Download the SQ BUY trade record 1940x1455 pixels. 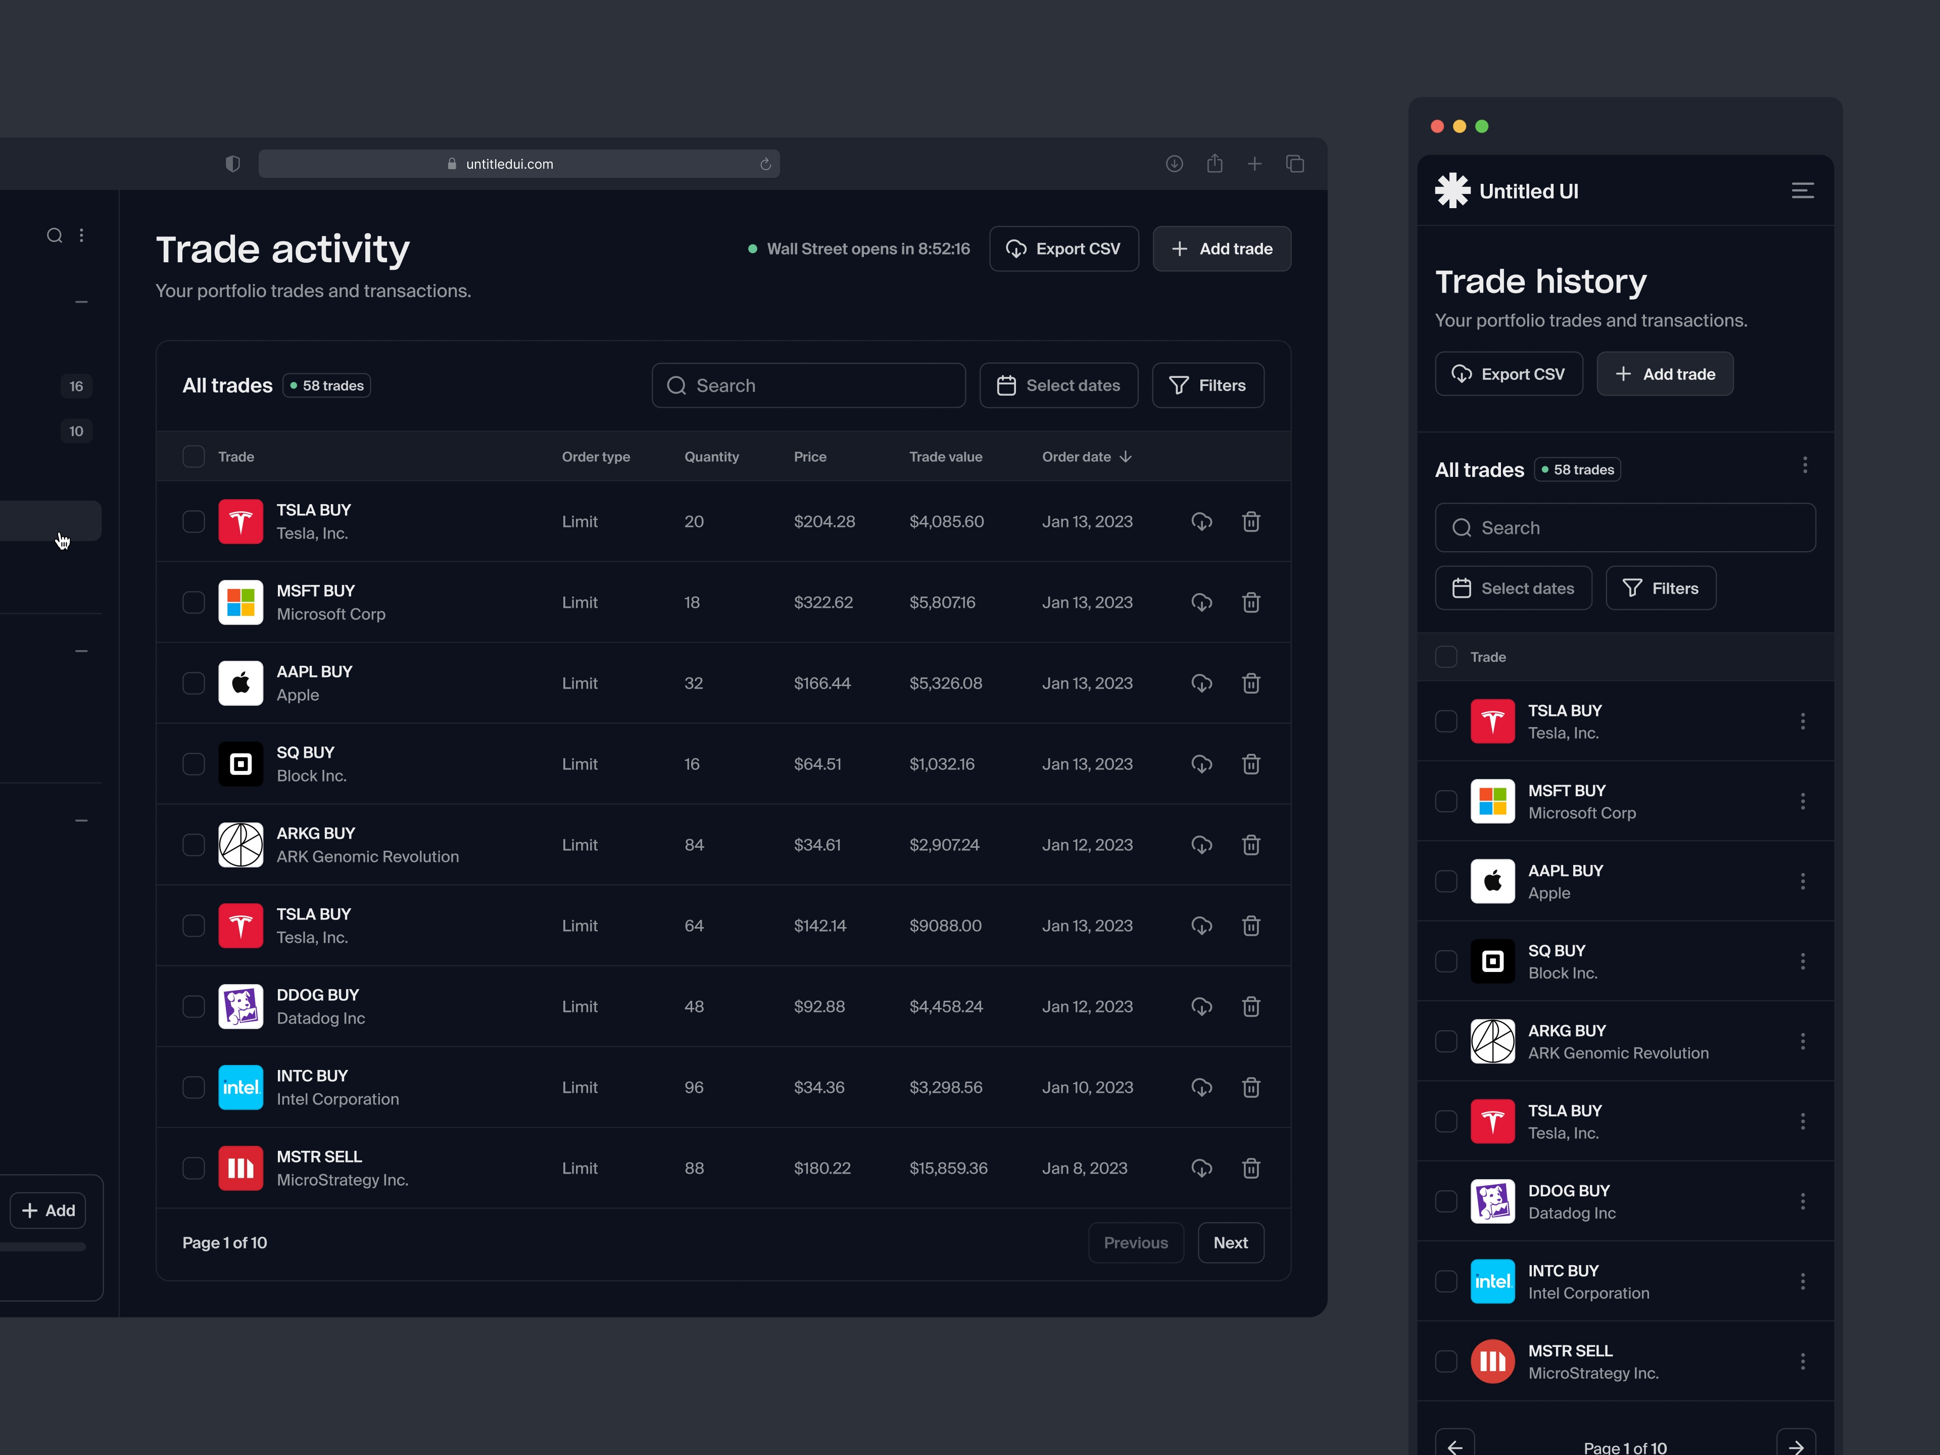coord(1201,764)
